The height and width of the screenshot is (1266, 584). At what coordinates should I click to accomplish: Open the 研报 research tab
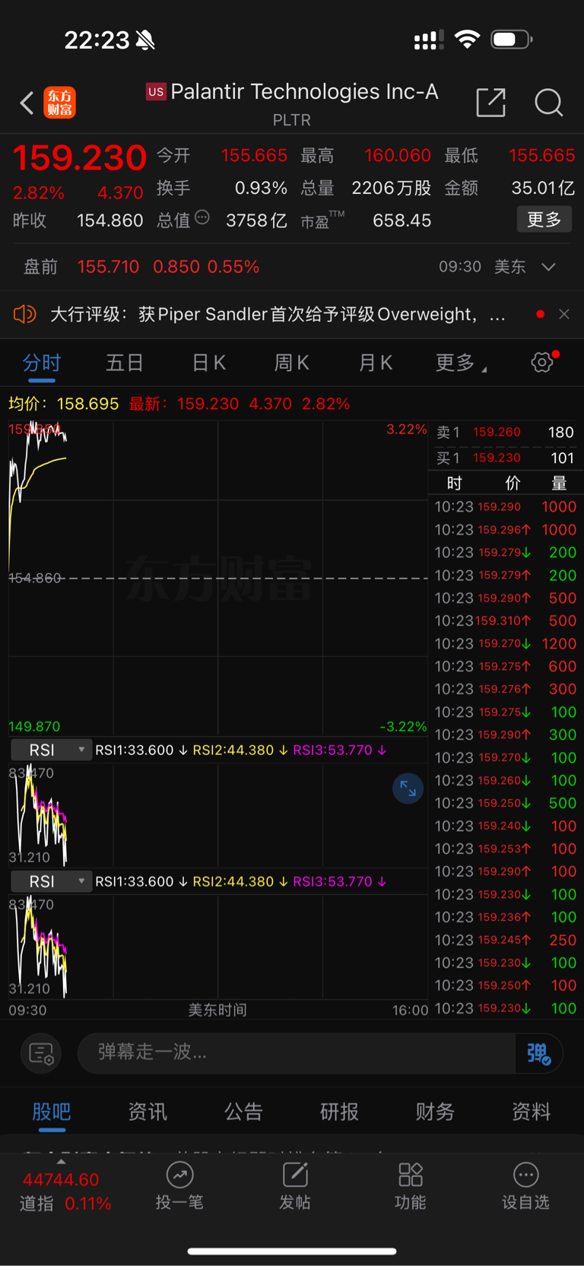pyautogui.click(x=339, y=1112)
